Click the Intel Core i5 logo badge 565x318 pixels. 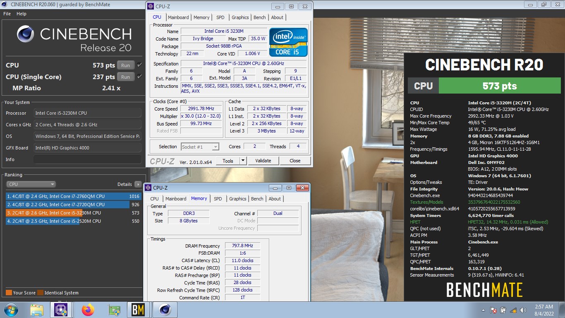tap(288, 42)
